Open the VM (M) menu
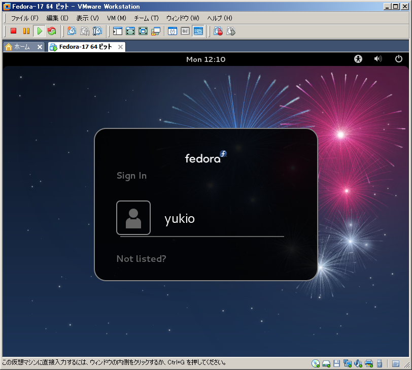Viewport: 412px width, 370px height. (x=116, y=18)
